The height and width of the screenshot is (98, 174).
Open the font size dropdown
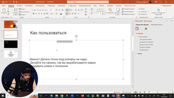pyautogui.click(x=54, y=10)
